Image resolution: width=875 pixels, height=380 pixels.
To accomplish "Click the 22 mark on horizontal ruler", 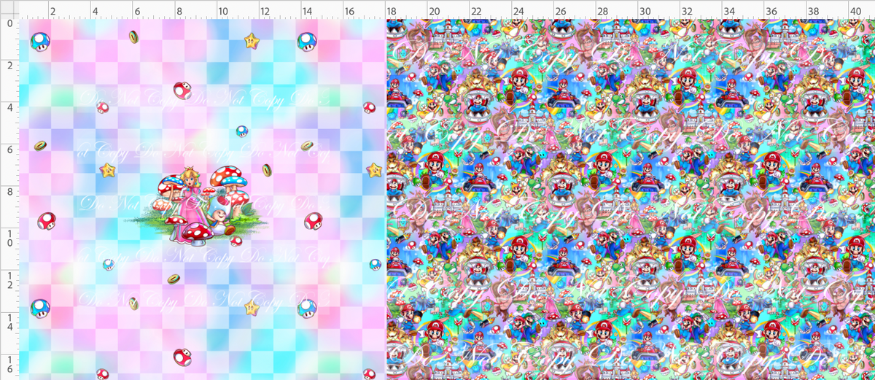I will pos(476,12).
